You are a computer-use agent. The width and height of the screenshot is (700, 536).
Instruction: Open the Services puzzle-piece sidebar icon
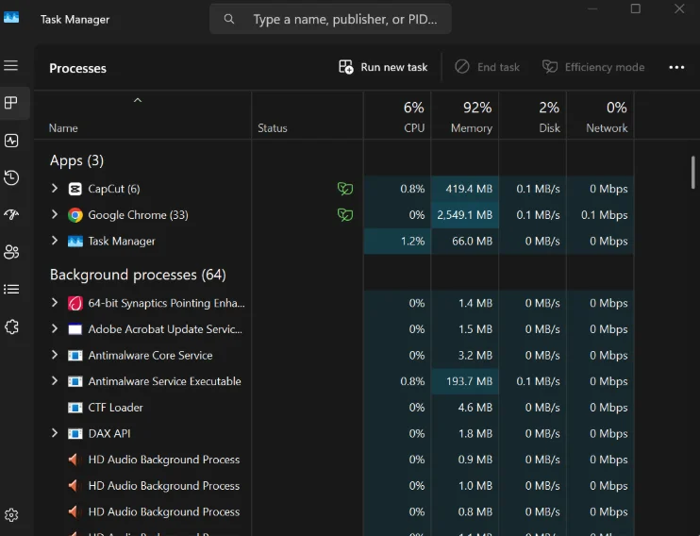coord(11,327)
